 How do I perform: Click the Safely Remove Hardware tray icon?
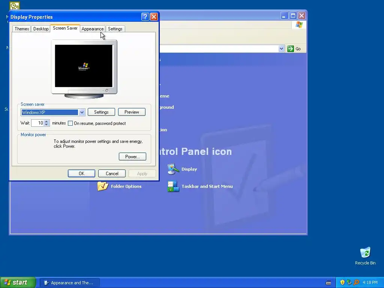coord(349,282)
